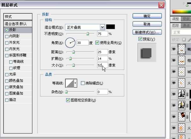Open the 描边 settings
Viewport: 191px width, 139px height.
click(12, 100)
